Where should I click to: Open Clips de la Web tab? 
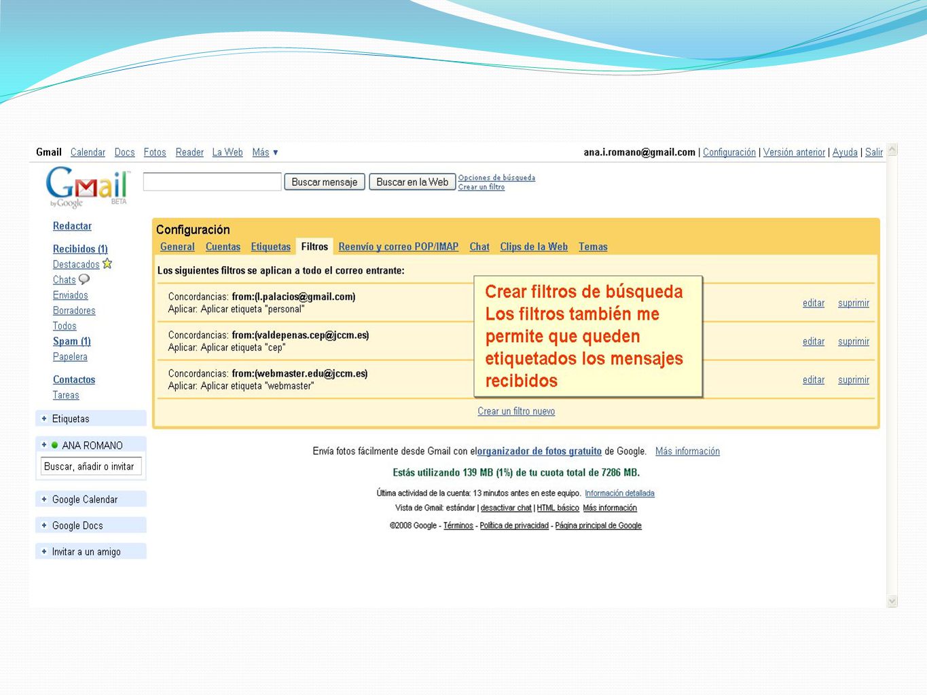[534, 246]
